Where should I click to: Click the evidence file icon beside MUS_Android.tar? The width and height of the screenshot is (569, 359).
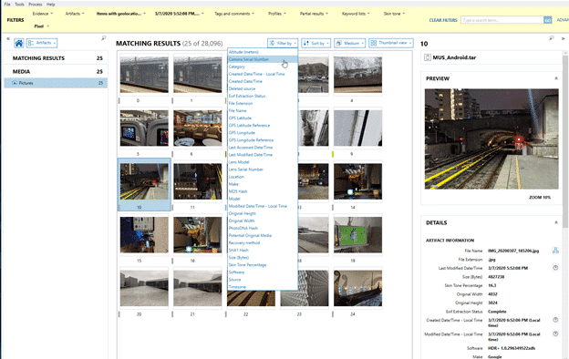tap(428, 57)
